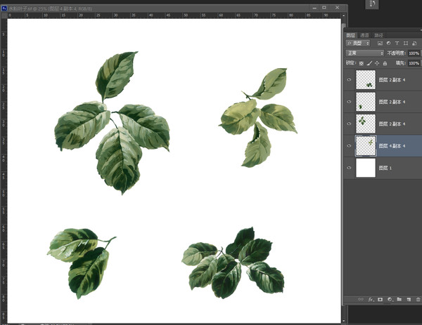The image size is (422, 325).
Task: Click the 填充 fill value field
Action: coord(414,63)
